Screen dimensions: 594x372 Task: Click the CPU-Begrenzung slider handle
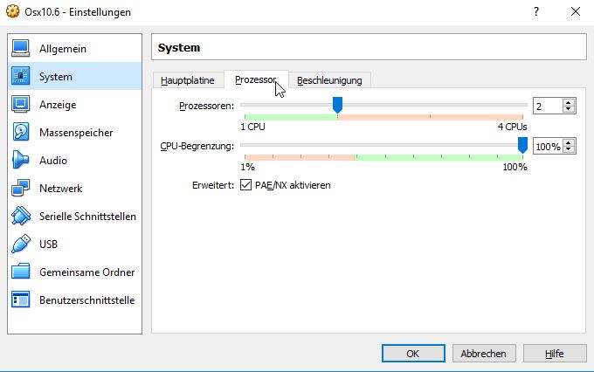(x=522, y=145)
